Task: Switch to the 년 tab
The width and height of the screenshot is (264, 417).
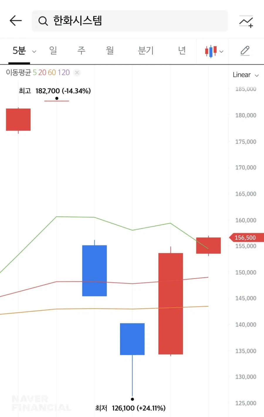Action: pos(182,50)
